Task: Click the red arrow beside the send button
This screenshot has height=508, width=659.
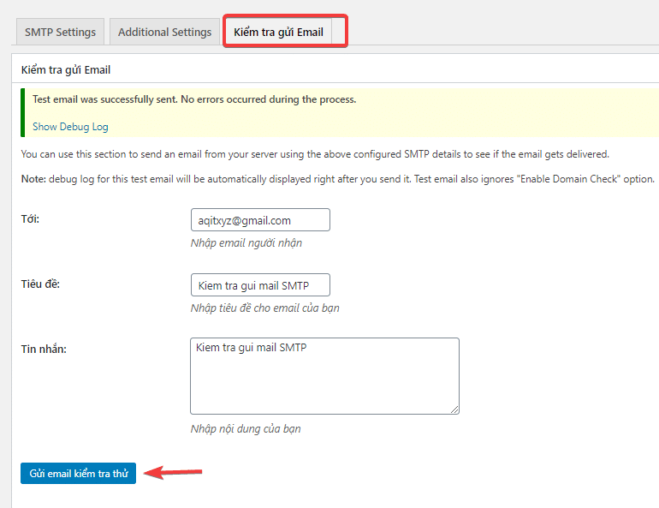Action: tap(174, 472)
